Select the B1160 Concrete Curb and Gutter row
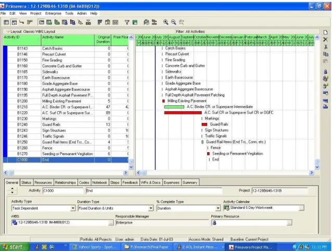 click(66, 66)
